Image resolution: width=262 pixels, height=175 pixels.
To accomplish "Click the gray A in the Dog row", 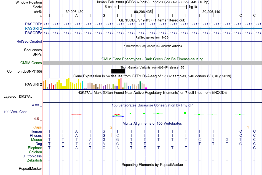I will pos(104,144).
